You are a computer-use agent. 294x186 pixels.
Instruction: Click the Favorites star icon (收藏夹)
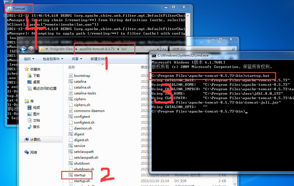coord(27,69)
